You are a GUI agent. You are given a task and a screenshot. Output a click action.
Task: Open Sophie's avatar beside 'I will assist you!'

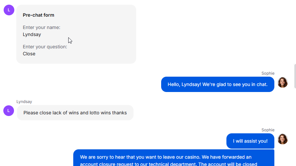283,139
